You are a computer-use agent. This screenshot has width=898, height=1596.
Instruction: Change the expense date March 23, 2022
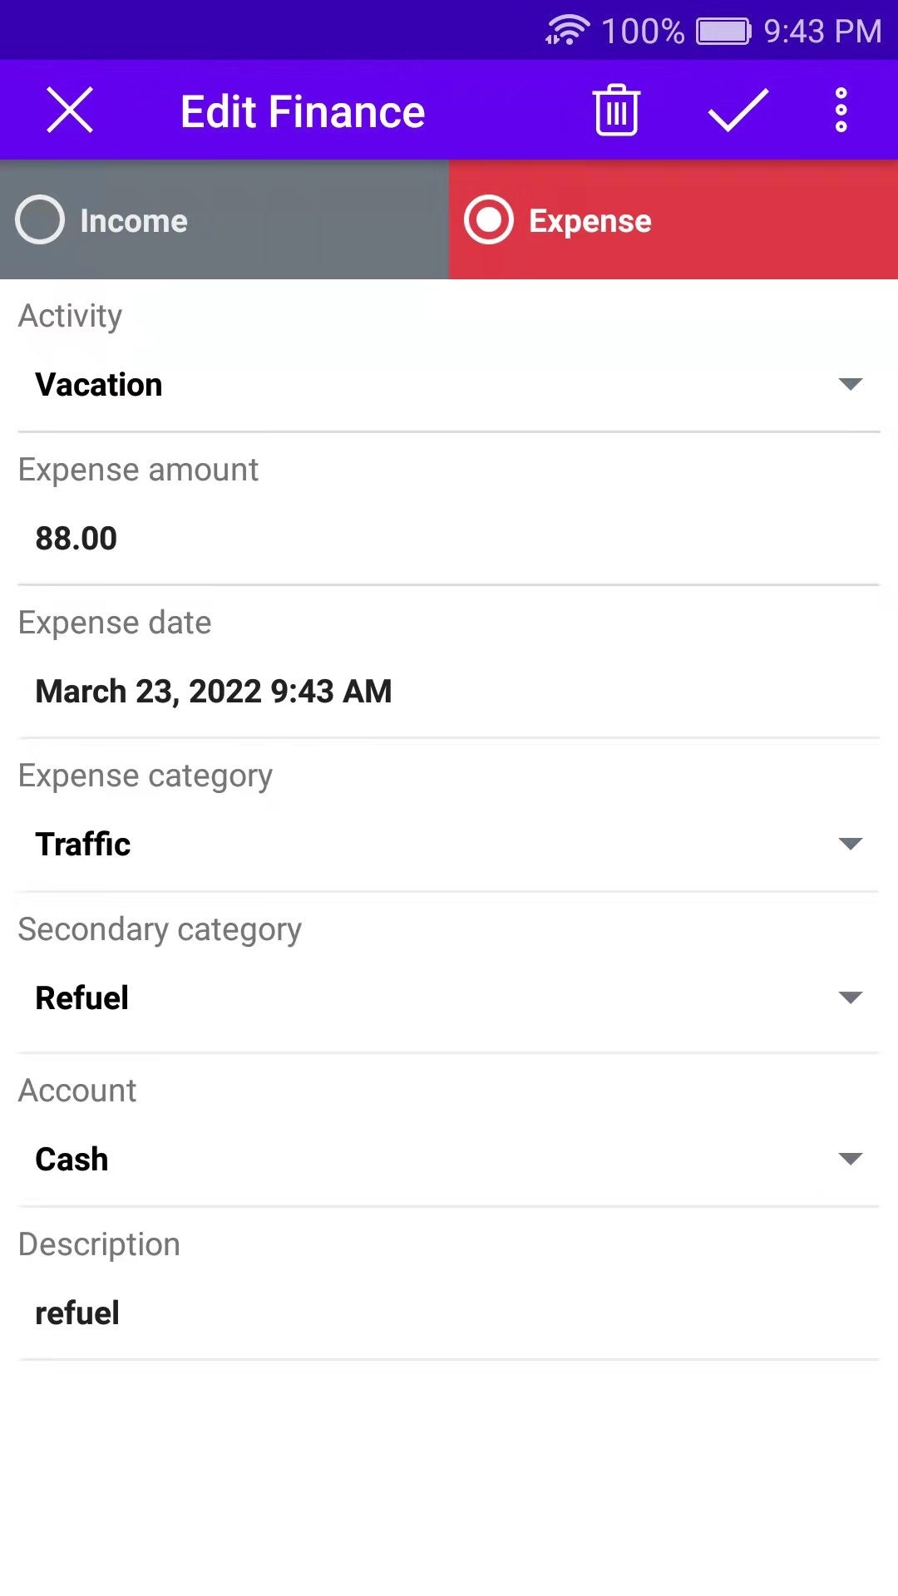(x=214, y=692)
